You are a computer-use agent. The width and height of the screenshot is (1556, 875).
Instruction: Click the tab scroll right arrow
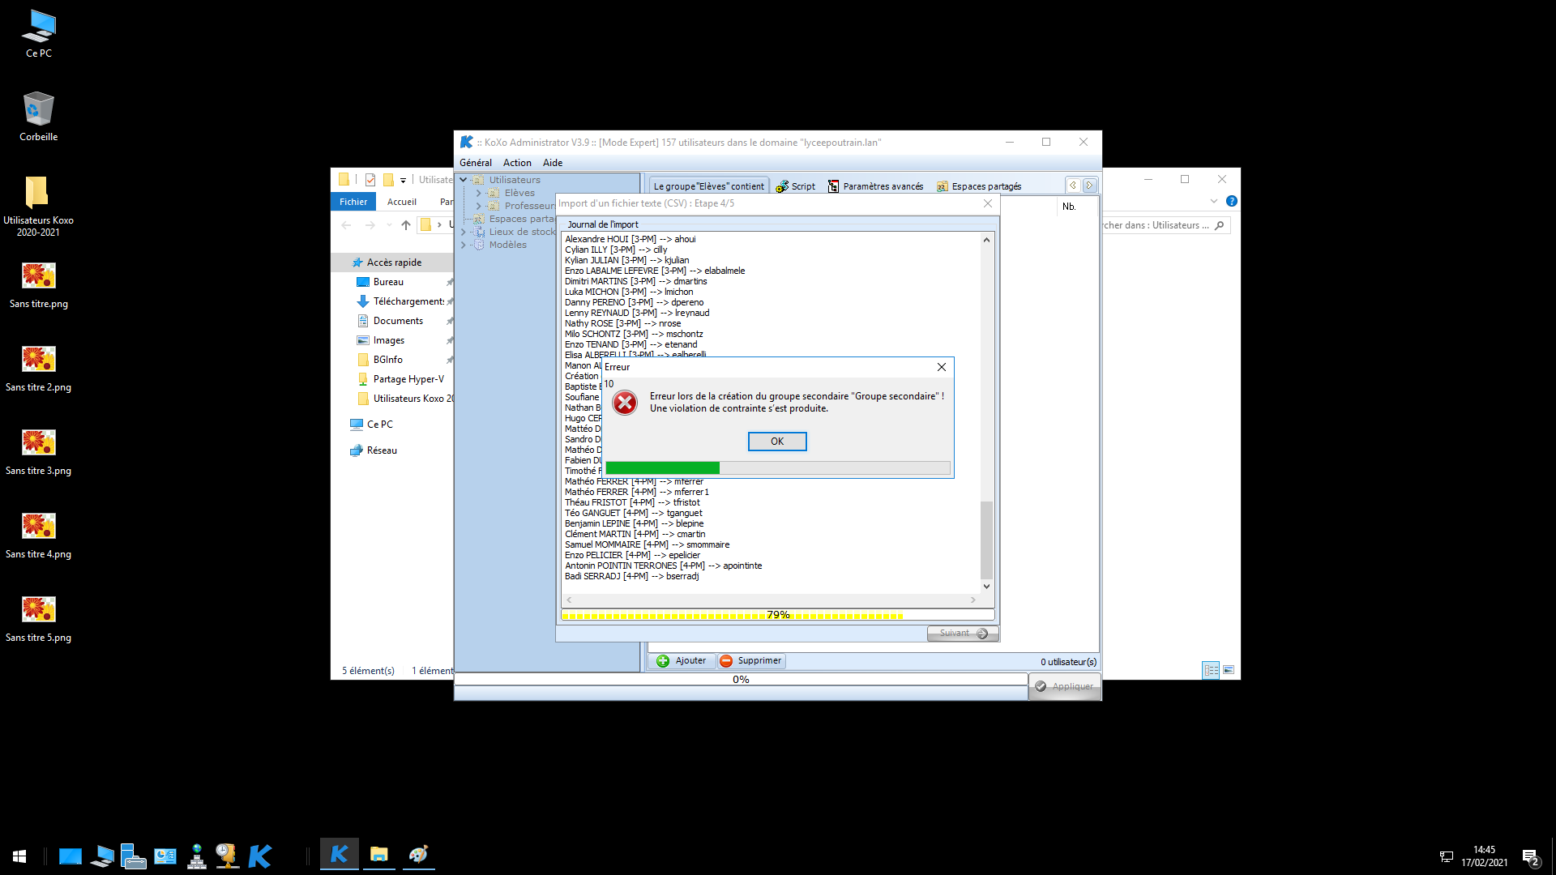pyautogui.click(x=1090, y=186)
